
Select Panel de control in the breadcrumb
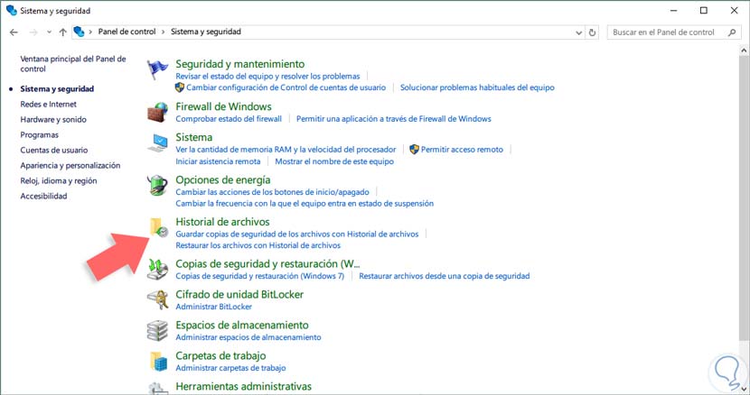pyautogui.click(x=127, y=32)
